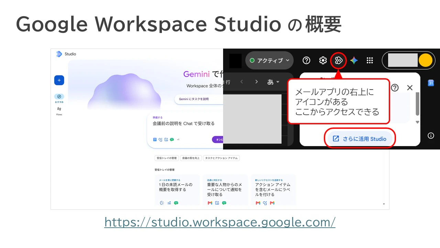Open the settings gear icon
Screen dimensions: 440x248
click(323, 61)
